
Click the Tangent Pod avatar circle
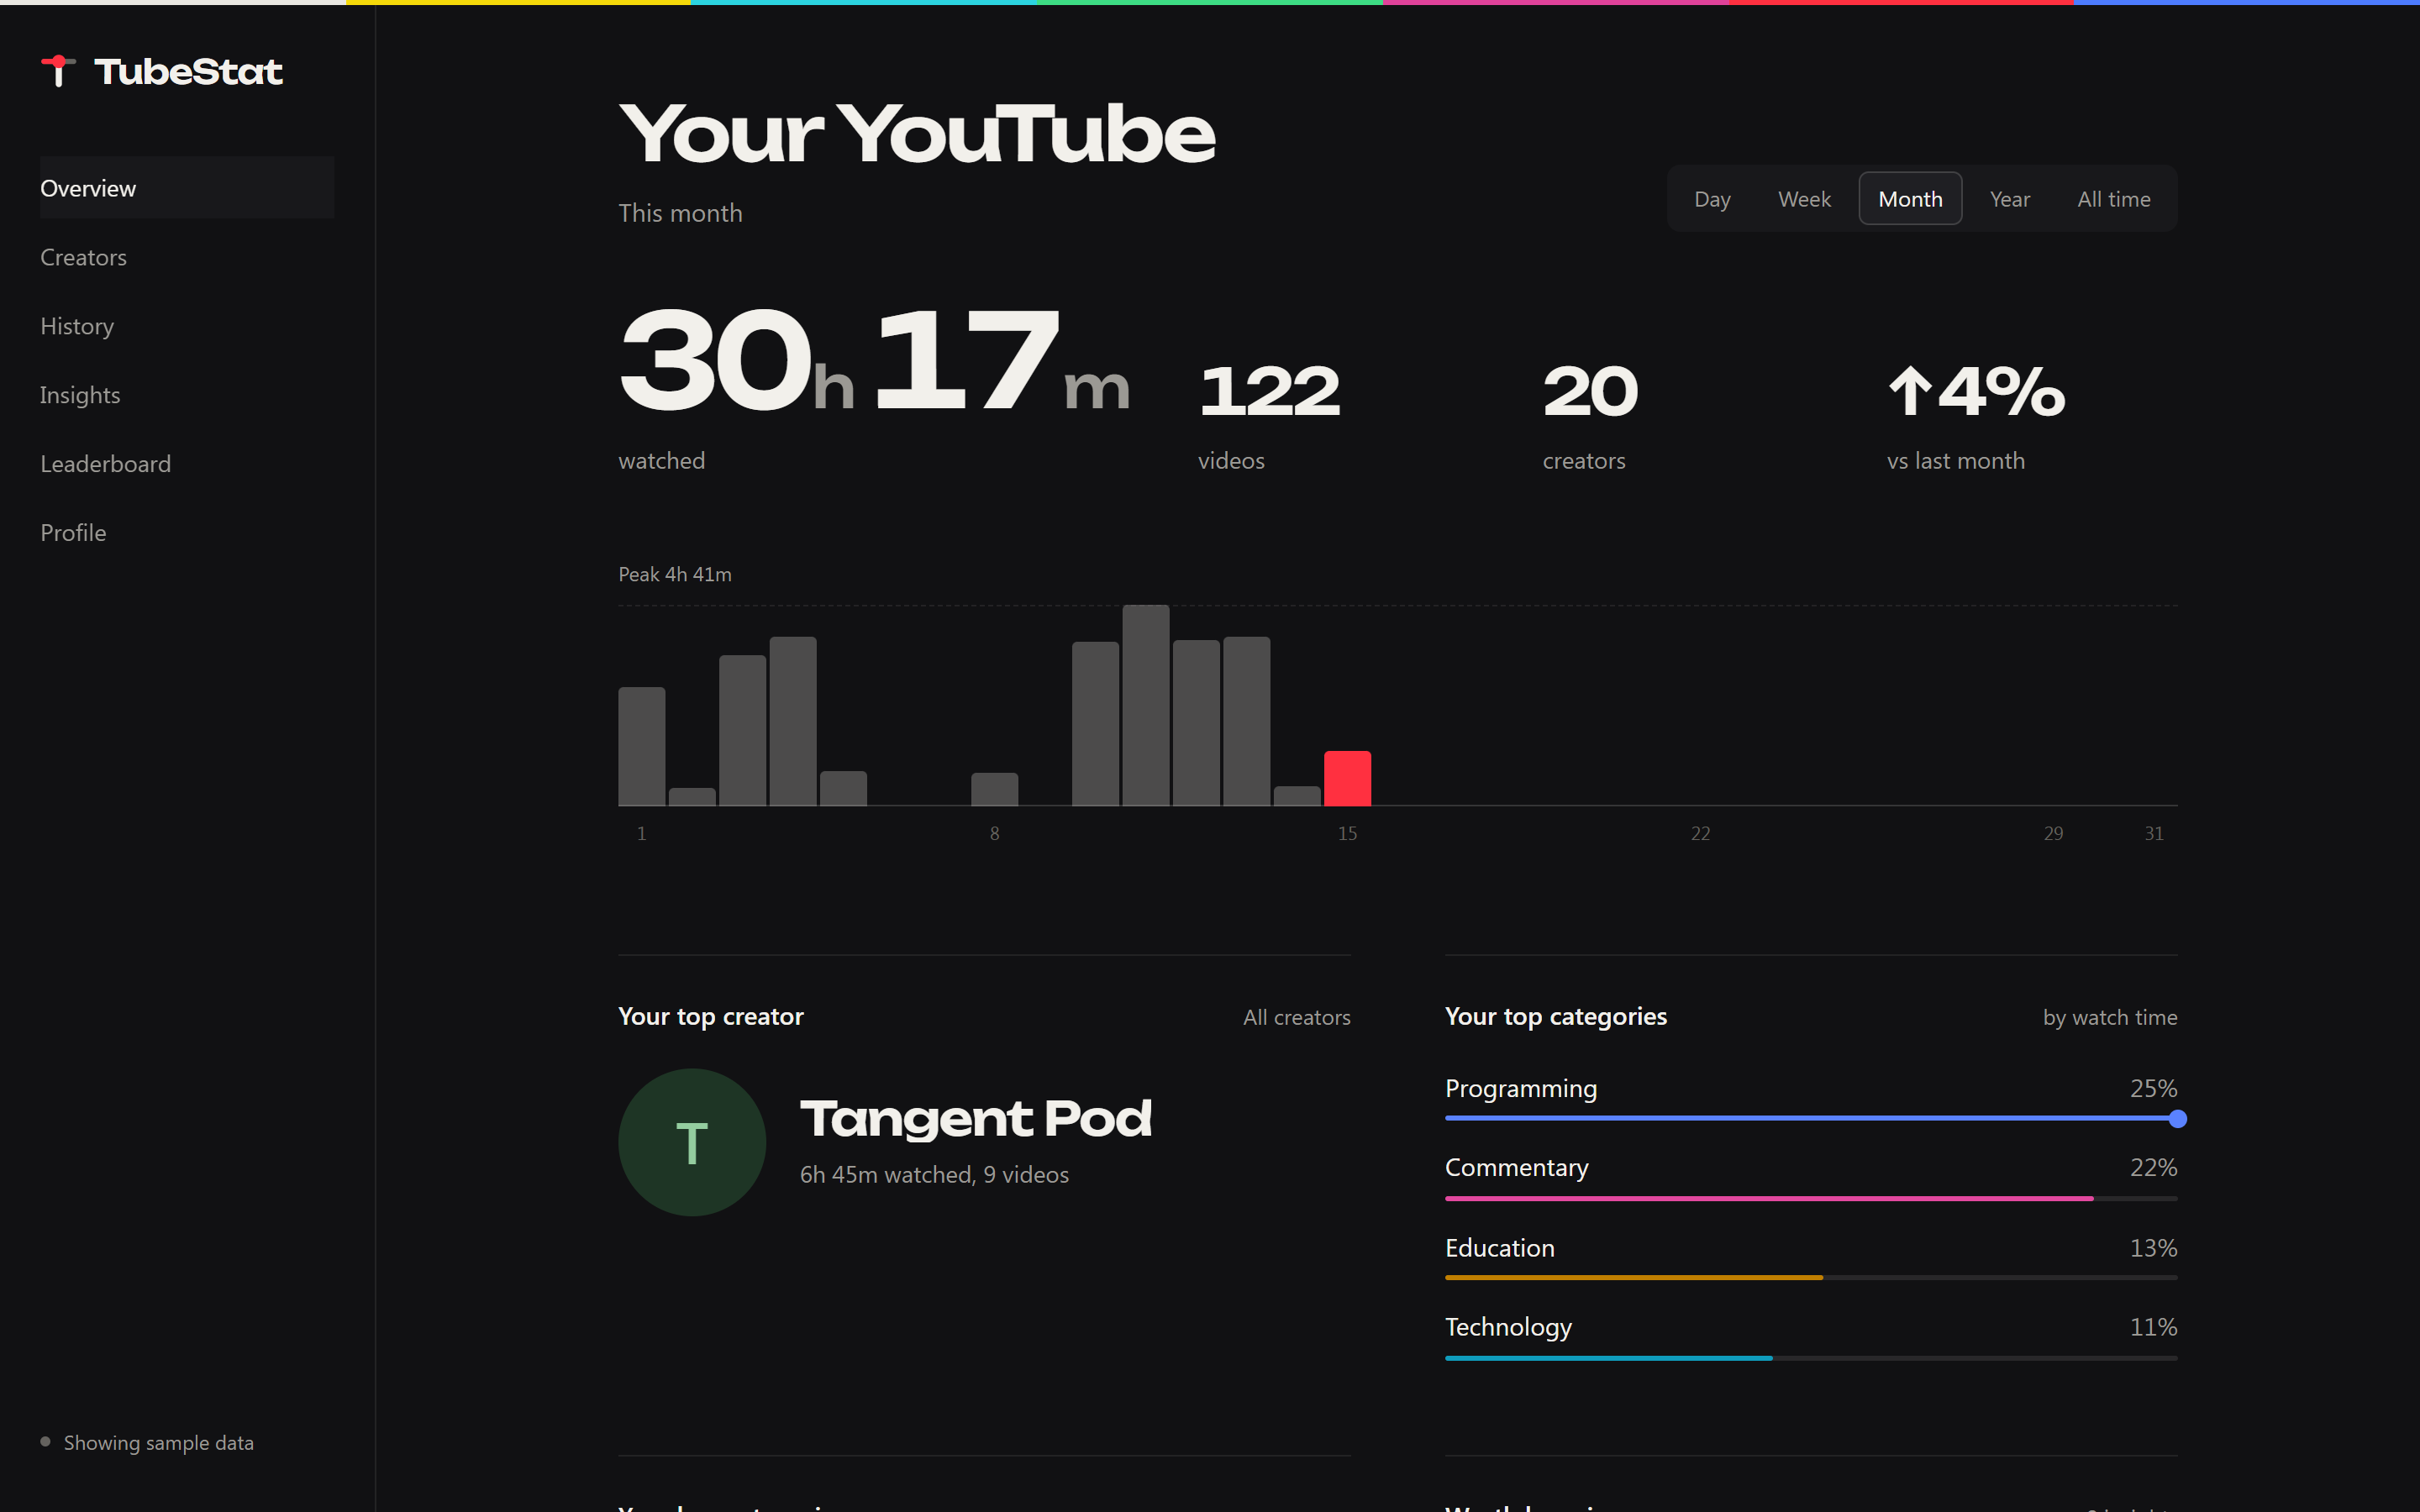coord(692,1142)
